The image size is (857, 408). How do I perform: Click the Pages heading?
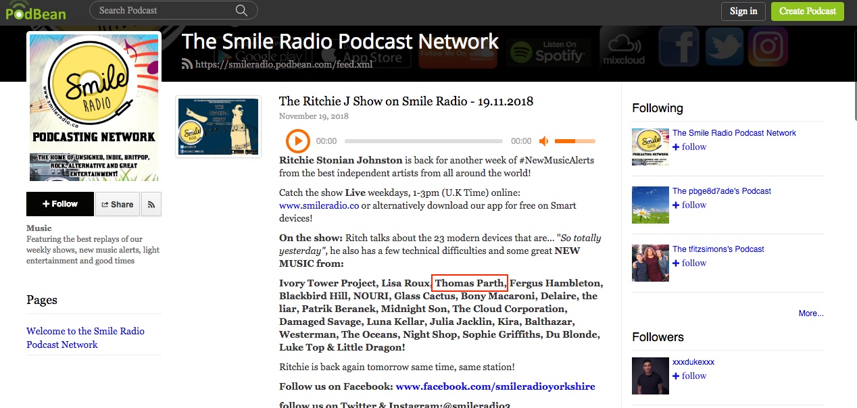(42, 300)
